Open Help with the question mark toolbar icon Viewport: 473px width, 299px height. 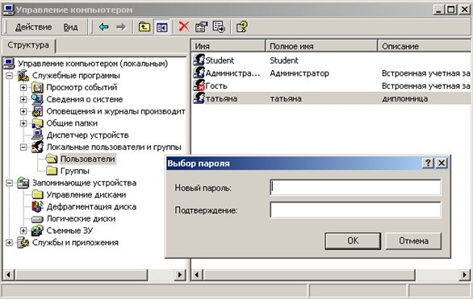[x=242, y=27]
